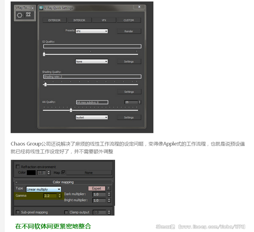Click the AA Quality value spinner arrows
This screenshot has height=232, width=254.
(140, 102)
